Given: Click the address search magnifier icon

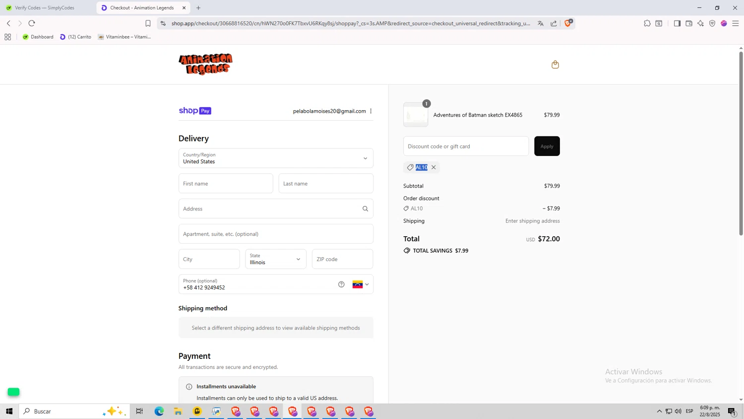Looking at the screenshot, I should [365, 209].
